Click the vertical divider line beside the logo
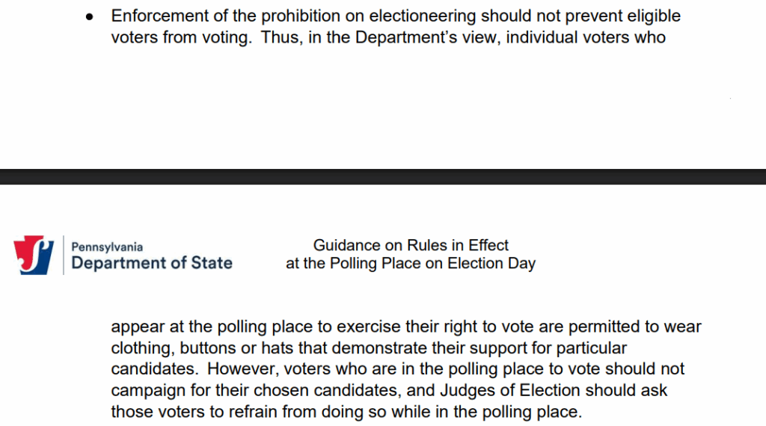The height and width of the screenshot is (426, 766). (x=63, y=255)
